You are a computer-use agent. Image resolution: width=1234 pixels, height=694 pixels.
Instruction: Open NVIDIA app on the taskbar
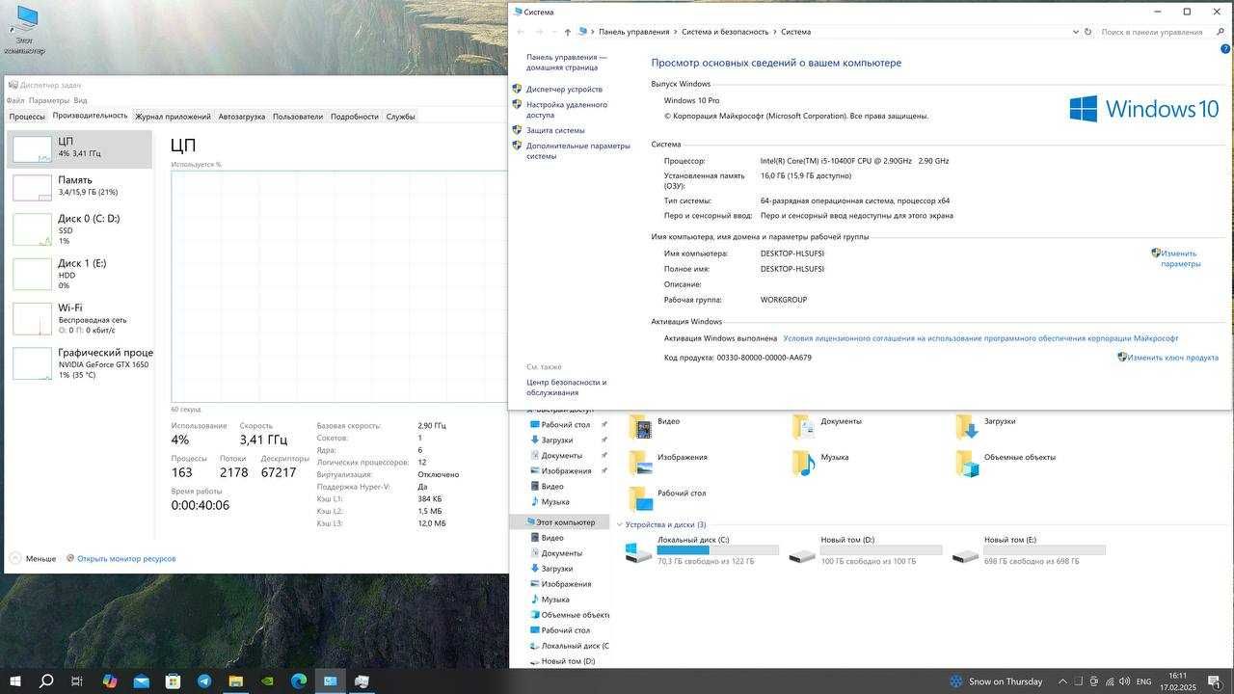(267, 681)
